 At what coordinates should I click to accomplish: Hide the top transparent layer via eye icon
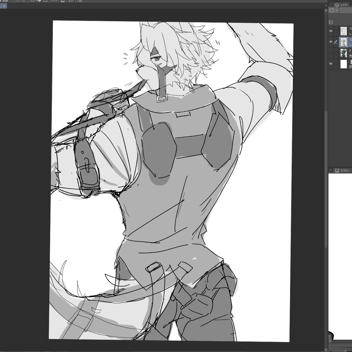pos(331,31)
